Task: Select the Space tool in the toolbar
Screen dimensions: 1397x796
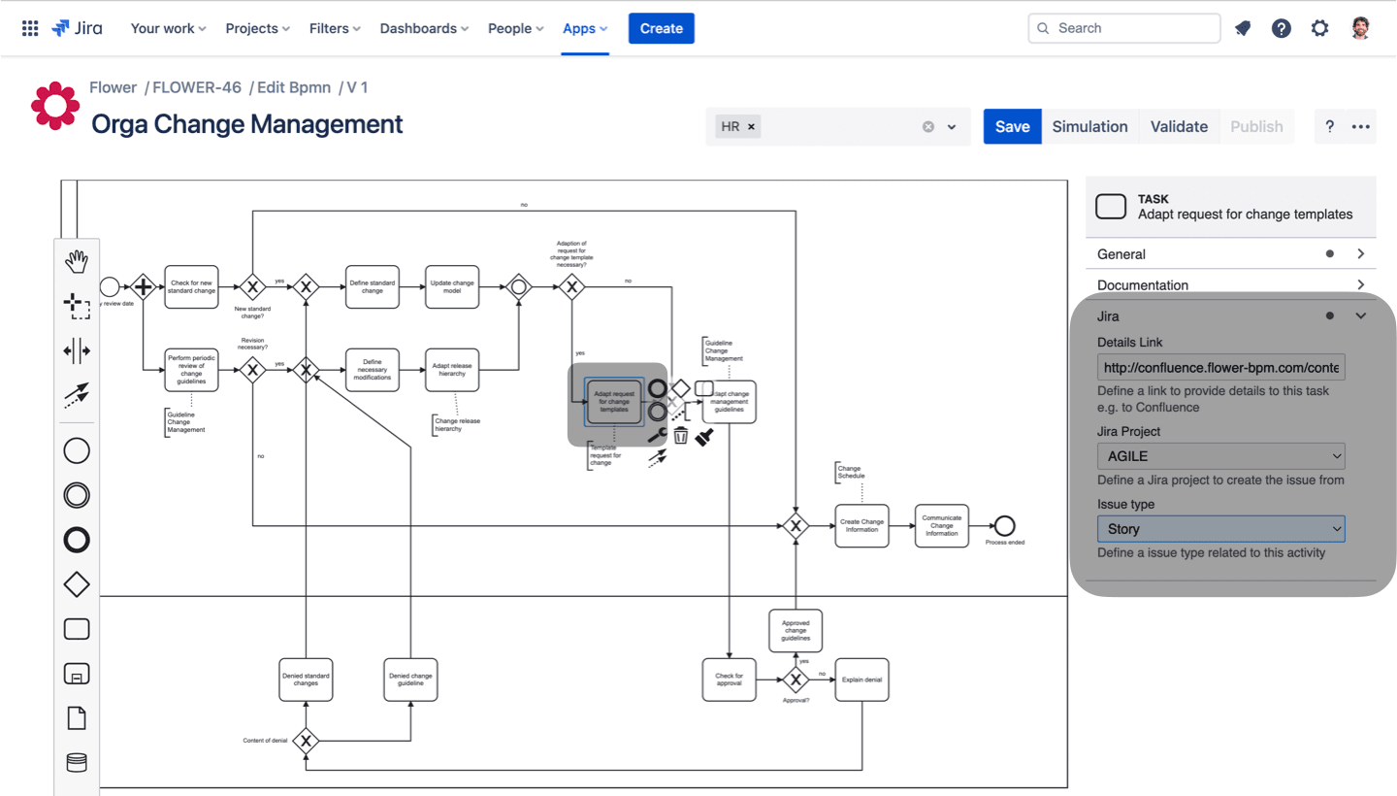Action: coord(77,350)
